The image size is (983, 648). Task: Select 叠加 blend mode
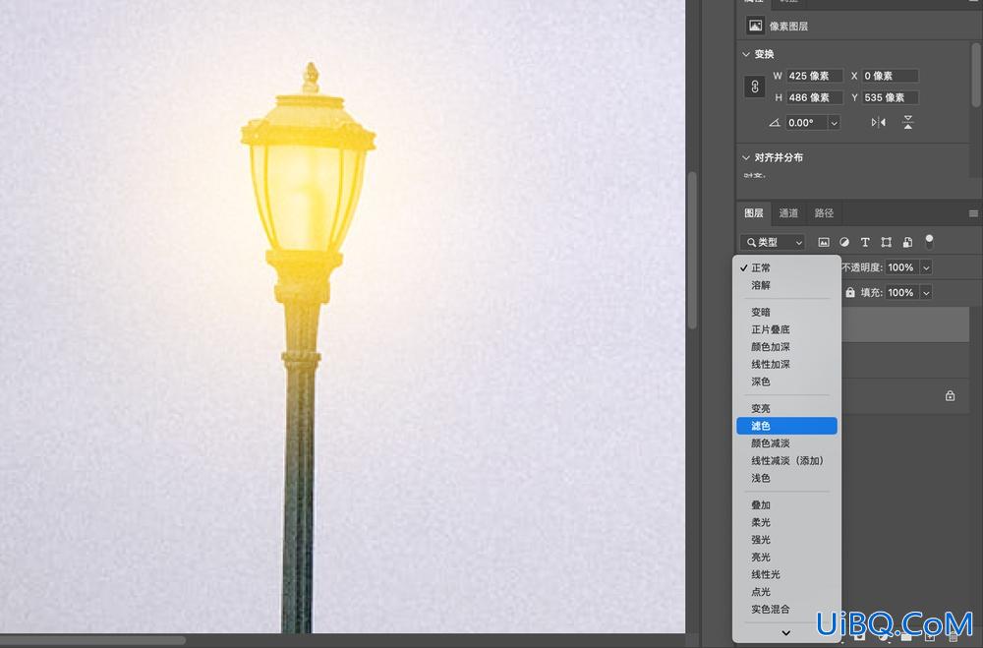(786, 505)
